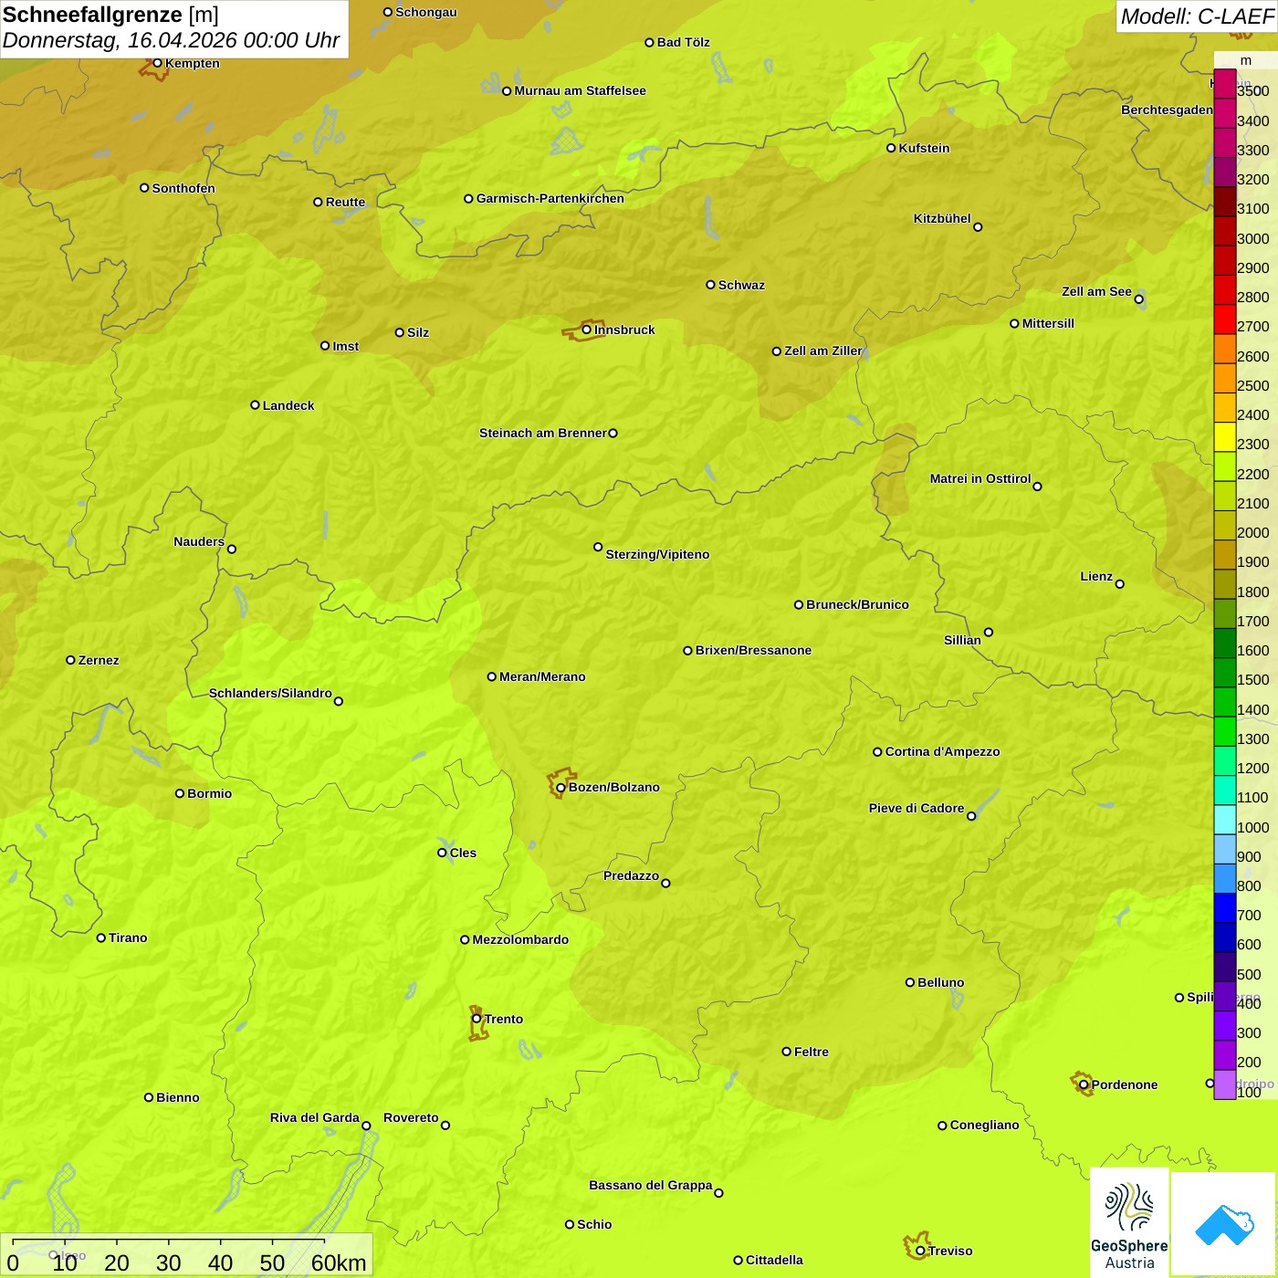Screen dimensions: 1278x1278
Task: Select the Cortina d'Ampezzo marker circle
Action: click(877, 752)
